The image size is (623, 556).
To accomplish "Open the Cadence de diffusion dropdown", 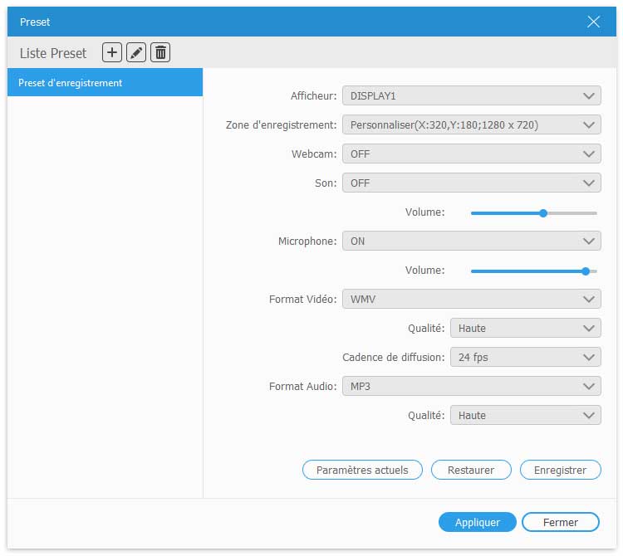I will [525, 358].
